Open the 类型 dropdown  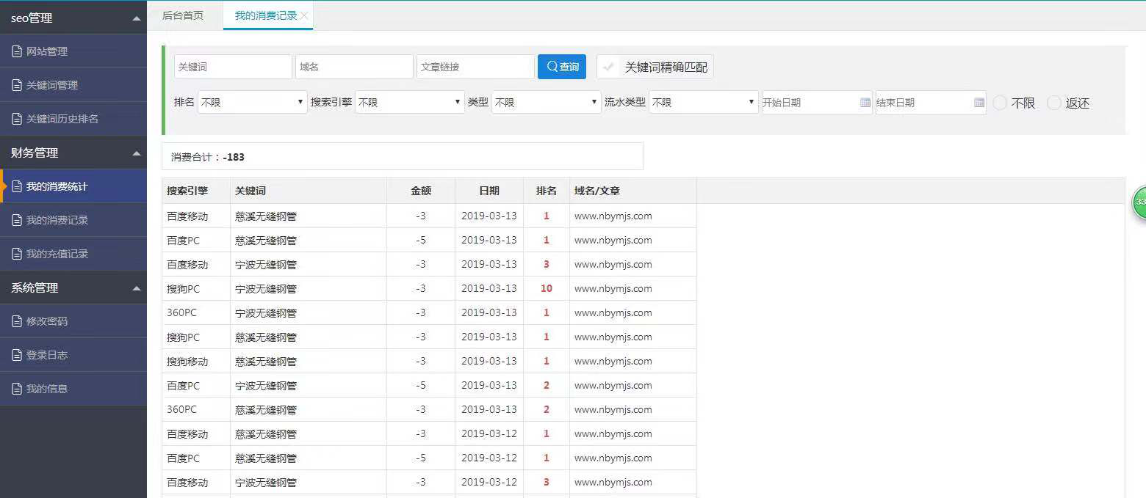coord(547,103)
